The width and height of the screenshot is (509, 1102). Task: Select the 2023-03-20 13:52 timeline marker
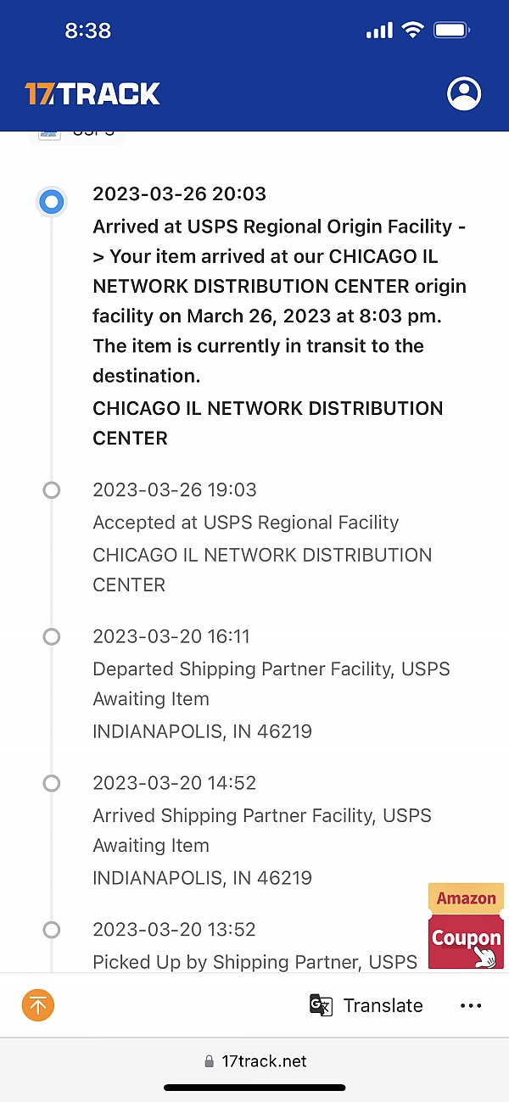[x=52, y=930]
